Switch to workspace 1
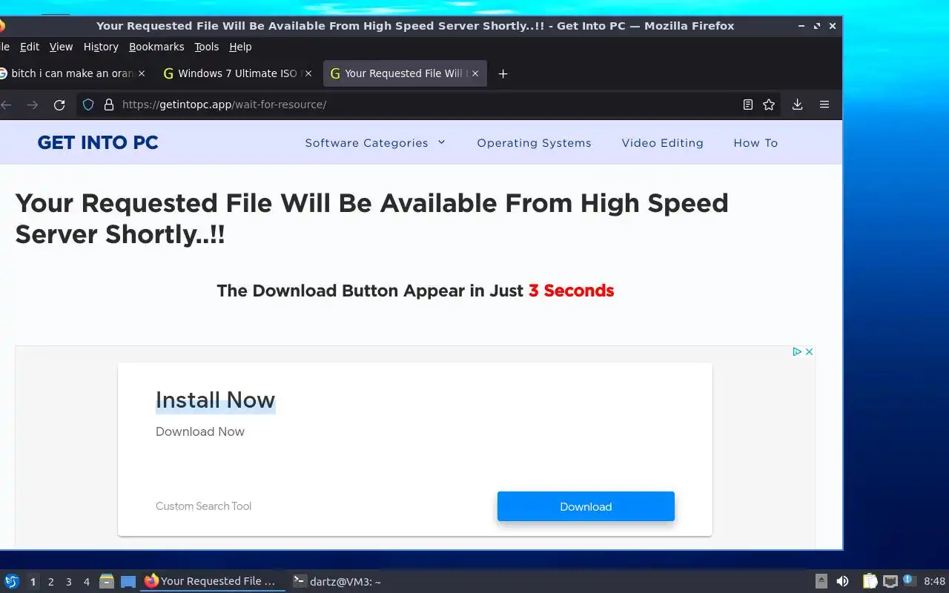The width and height of the screenshot is (949, 593). [33, 582]
